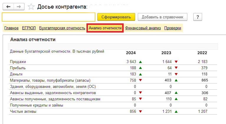Click the 2024 column header
The width and height of the screenshot is (226, 124).
(x=131, y=53)
